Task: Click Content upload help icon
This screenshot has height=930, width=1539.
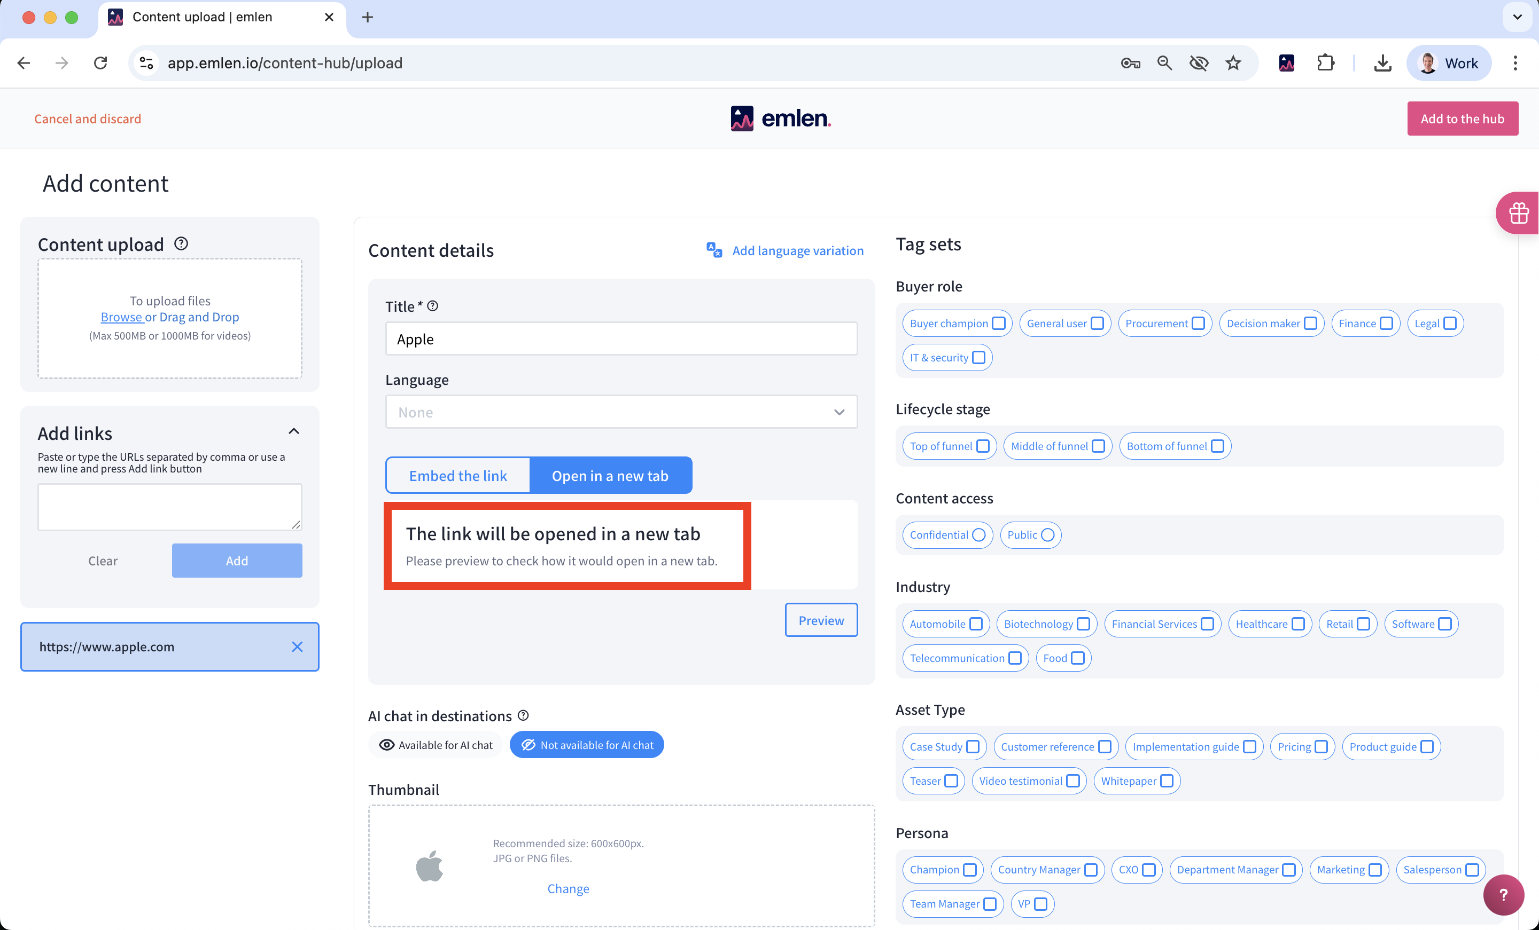Action: [x=181, y=243]
